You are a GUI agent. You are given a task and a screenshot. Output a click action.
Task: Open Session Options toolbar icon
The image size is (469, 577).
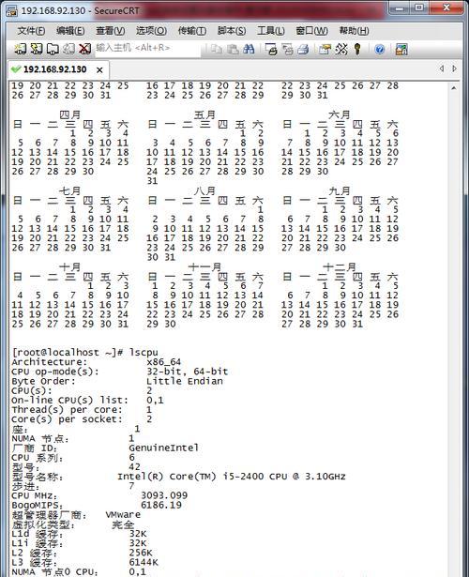point(325,49)
